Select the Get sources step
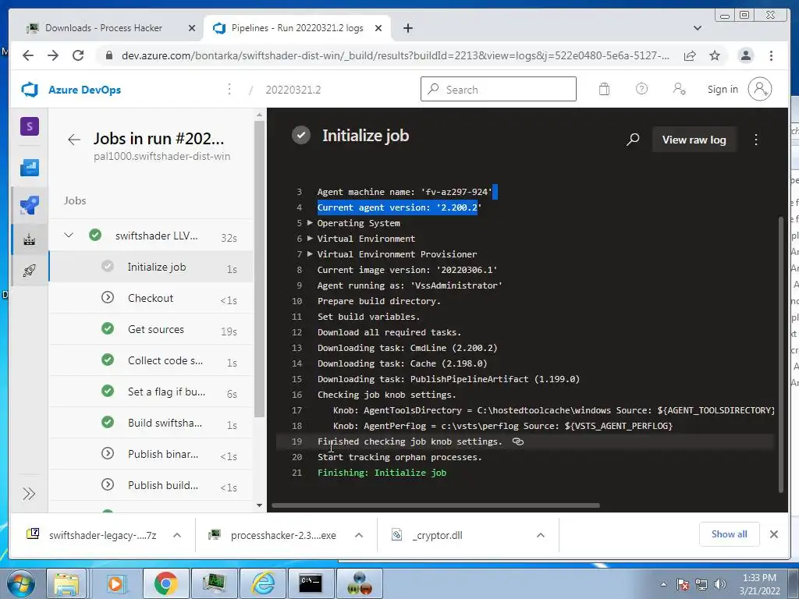The width and height of the screenshot is (799, 599). (x=151, y=329)
